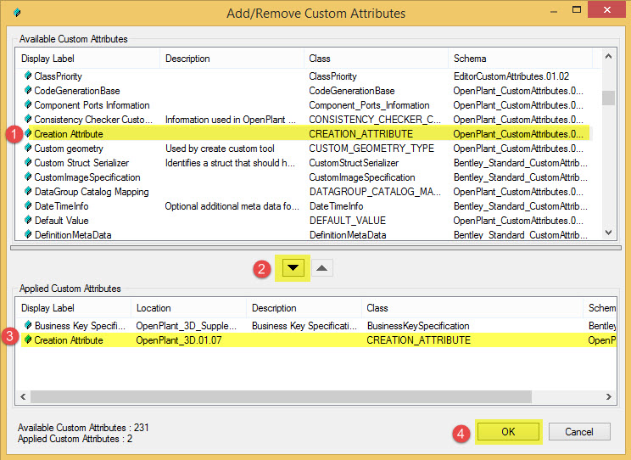The width and height of the screenshot is (631, 460).
Task: Sort available list by Display Label header
Action: 88,59
